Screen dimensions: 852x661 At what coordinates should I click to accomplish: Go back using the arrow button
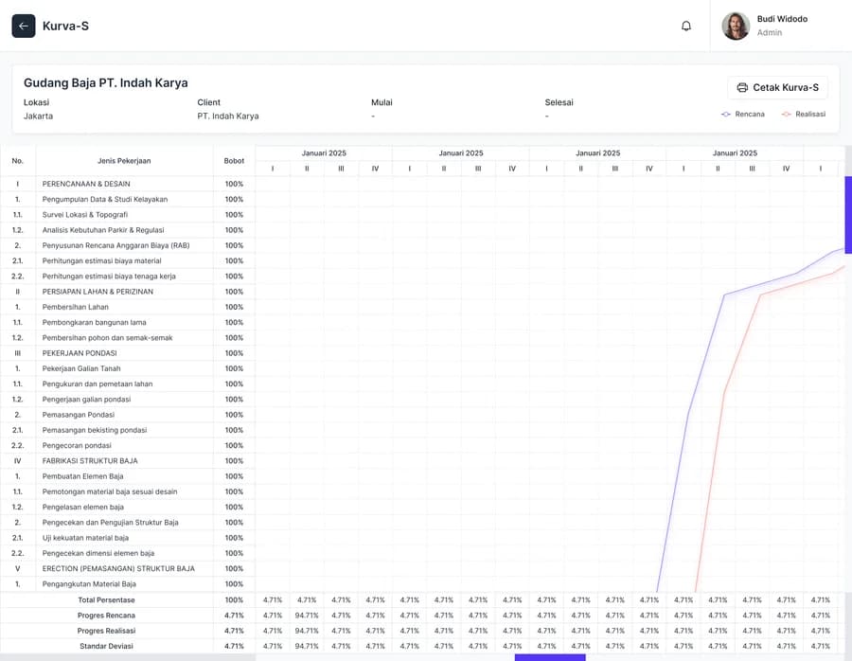tap(24, 27)
